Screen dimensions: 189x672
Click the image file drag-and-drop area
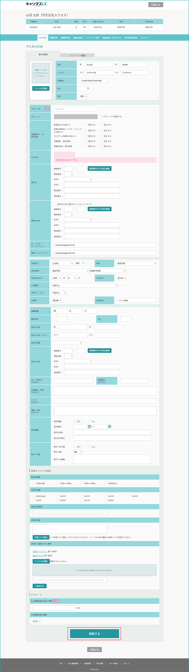(41, 73)
